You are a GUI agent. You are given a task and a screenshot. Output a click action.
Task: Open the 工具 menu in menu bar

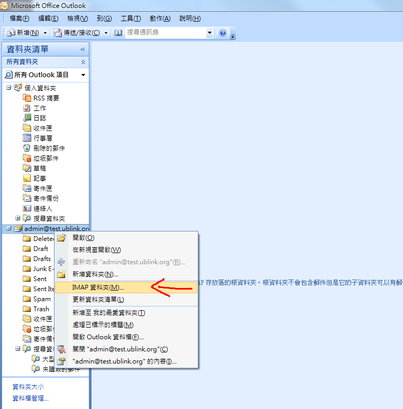pyautogui.click(x=127, y=18)
